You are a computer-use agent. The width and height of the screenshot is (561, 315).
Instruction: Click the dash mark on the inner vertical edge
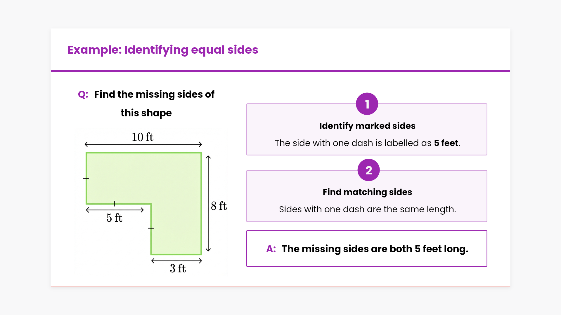[x=151, y=228]
